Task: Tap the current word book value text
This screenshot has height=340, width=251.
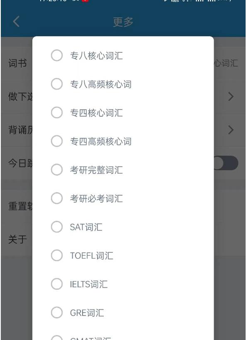Action: click(226, 64)
